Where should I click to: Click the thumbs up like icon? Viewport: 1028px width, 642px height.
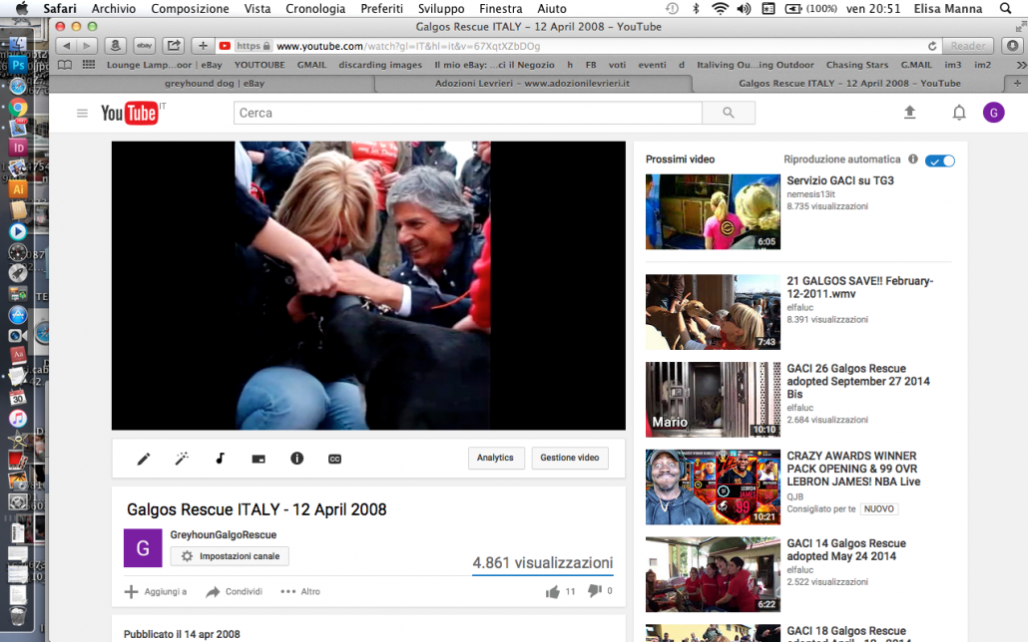[553, 592]
